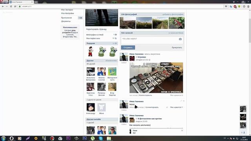Screen dimensions: 251x141
Task: Click camera icon beside Фотографии со мной
Action: [x=116, y=35]
